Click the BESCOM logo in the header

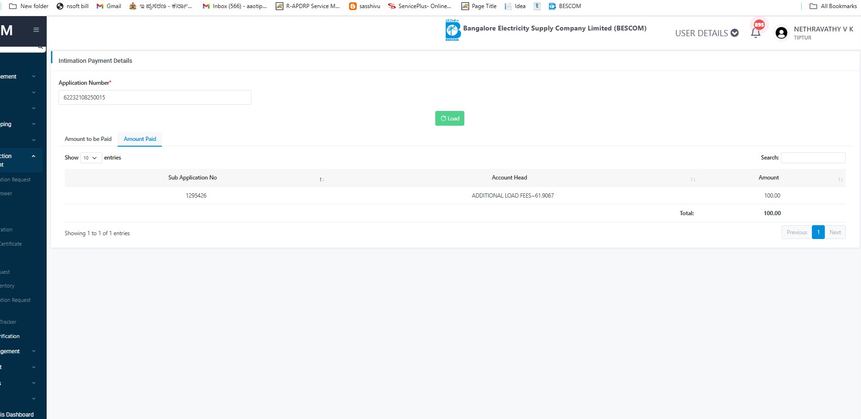point(452,30)
